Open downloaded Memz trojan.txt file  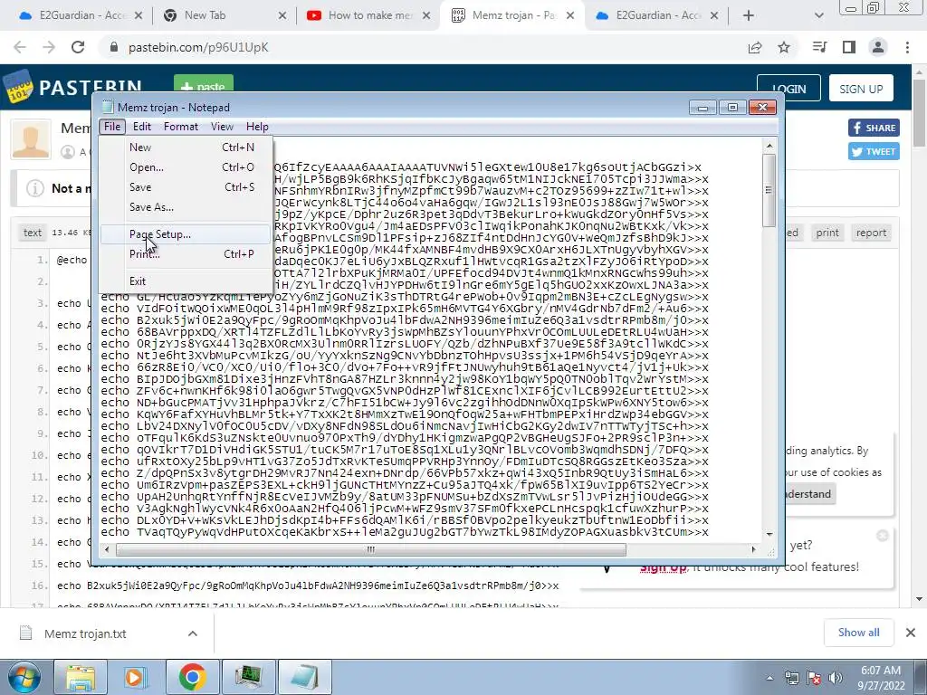pos(85,633)
